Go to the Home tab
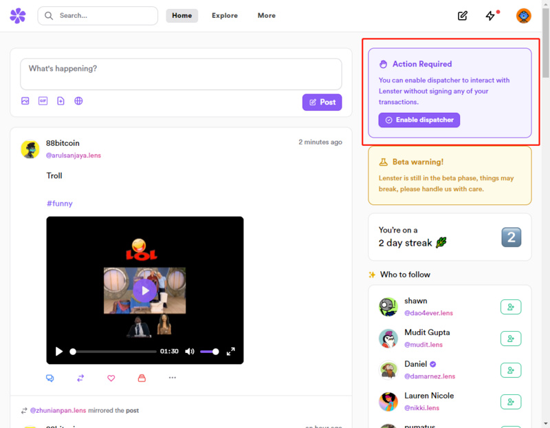Viewport: 550px width, 428px height. pyautogui.click(x=182, y=16)
